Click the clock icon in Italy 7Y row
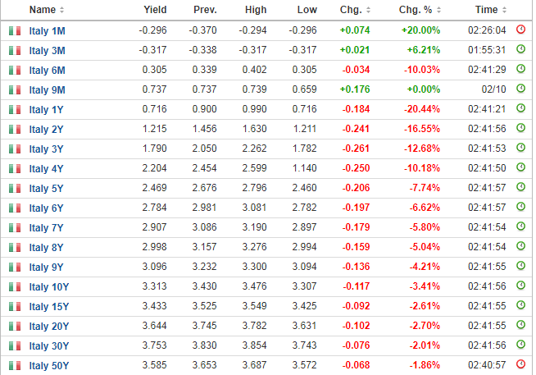This screenshot has height=375, width=536. [x=520, y=226]
